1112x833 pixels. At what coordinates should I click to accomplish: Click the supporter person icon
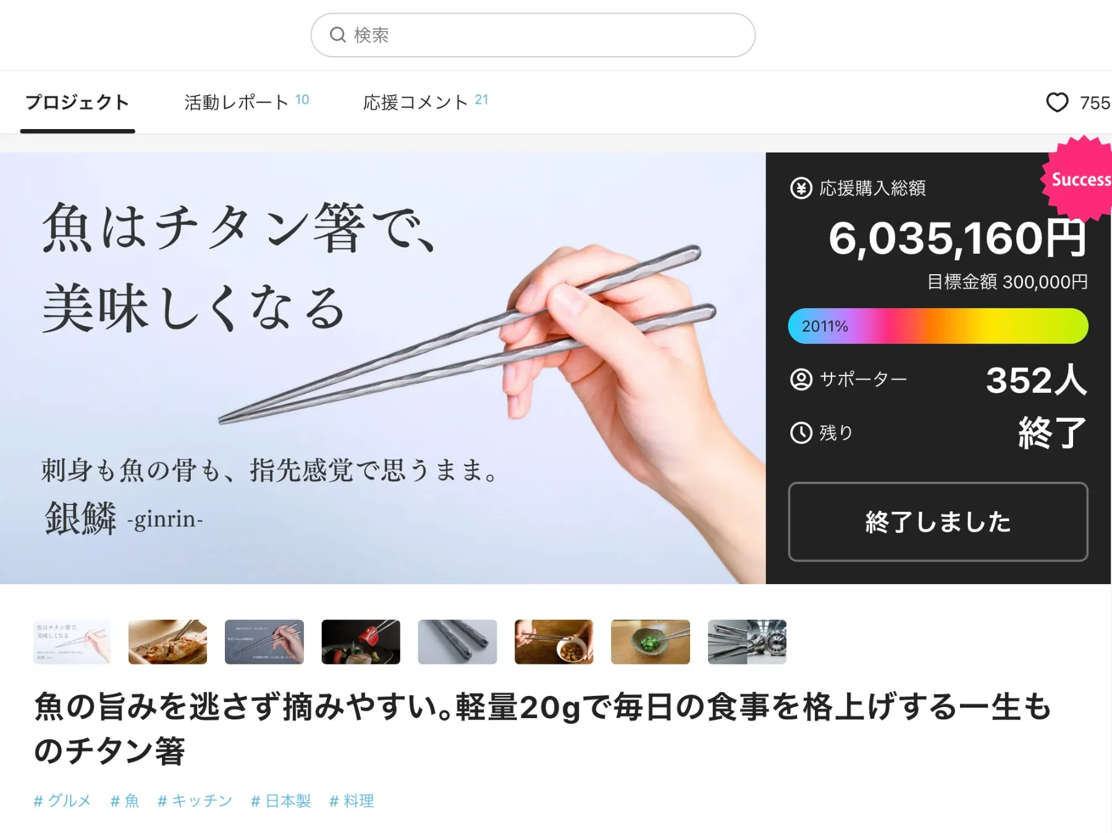click(x=801, y=379)
